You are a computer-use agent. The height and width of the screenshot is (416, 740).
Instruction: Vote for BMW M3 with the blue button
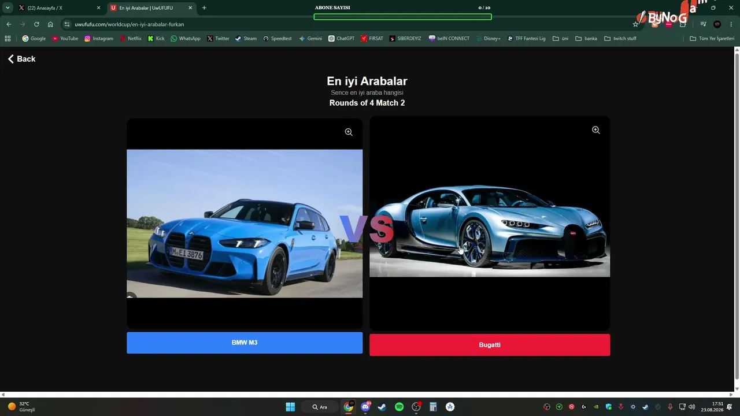(245, 343)
